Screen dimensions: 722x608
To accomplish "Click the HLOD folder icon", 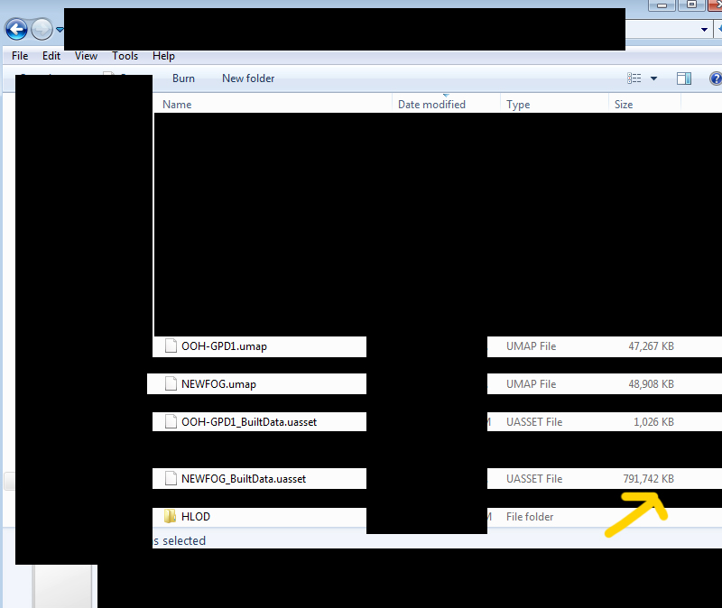I will pyautogui.click(x=170, y=517).
